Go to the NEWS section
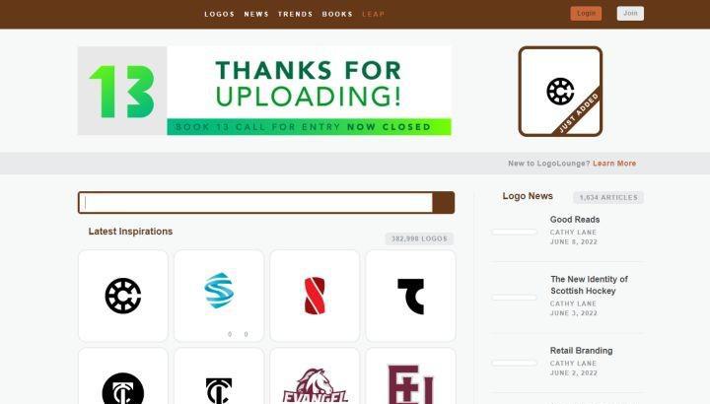The image size is (710, 404). (256, 14)
